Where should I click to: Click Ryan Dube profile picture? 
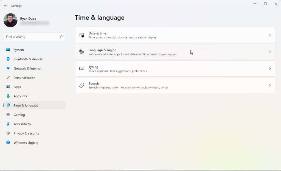coord(10,20)
